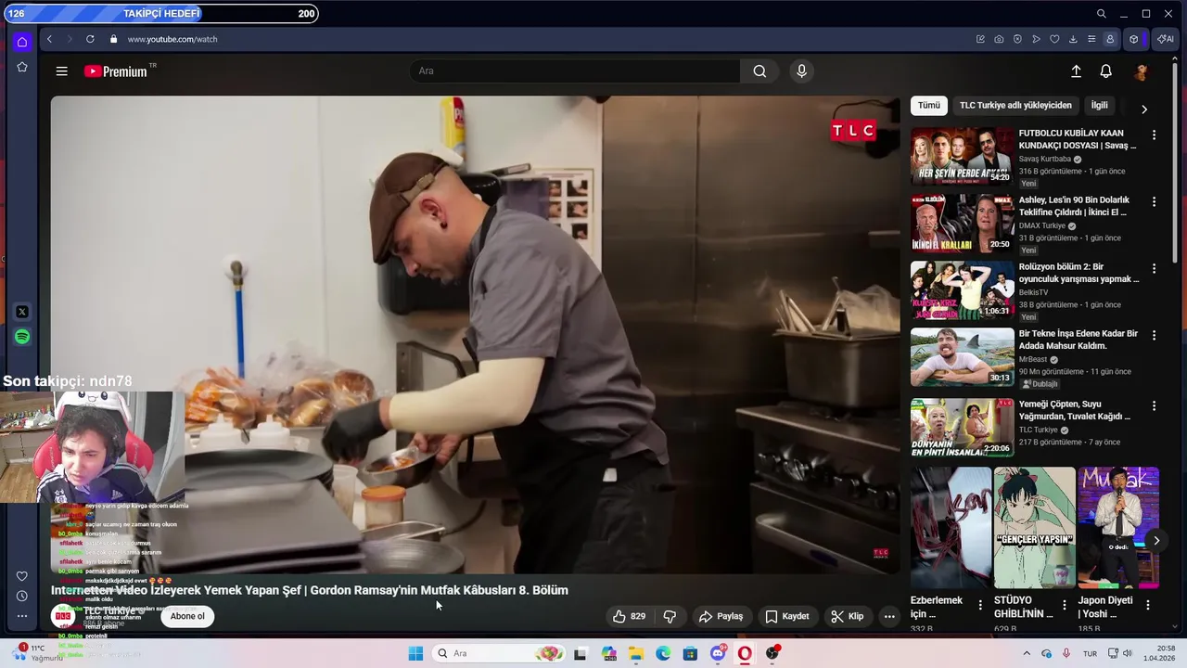Like the video with thumbs up
The width and height of the screenshot is (1187, 668).
coord(629,616)
